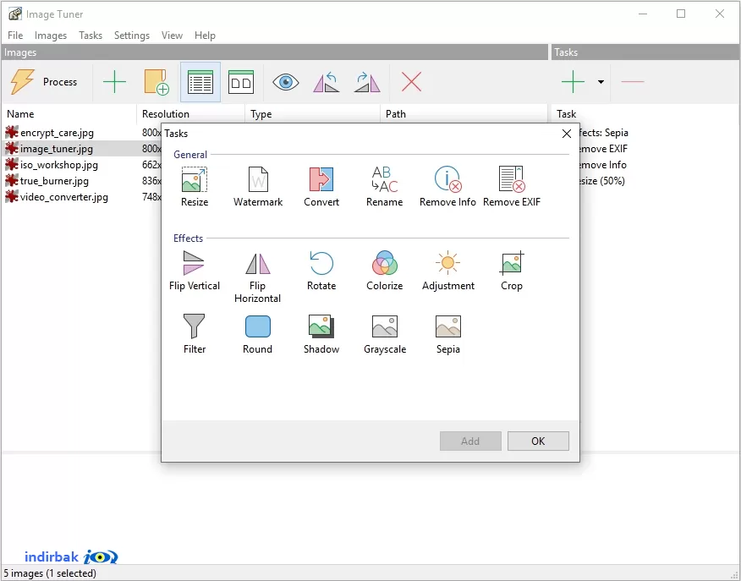Add a folder of images
The height and width of the screenshot is (581, 741).
pyautogui.click(x=156, y=82)
